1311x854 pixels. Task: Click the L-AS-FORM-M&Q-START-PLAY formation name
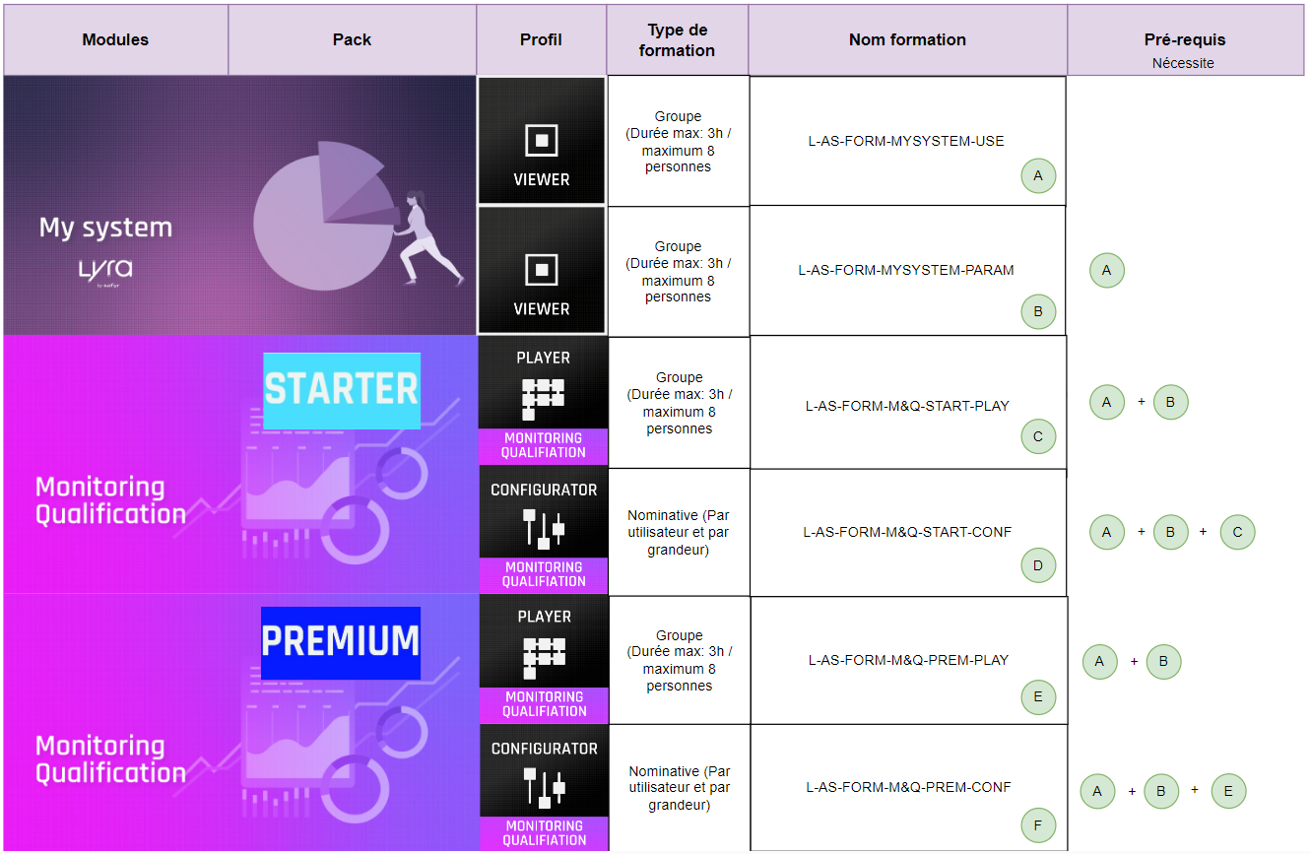pyautogui.click(x=907, y=406)
